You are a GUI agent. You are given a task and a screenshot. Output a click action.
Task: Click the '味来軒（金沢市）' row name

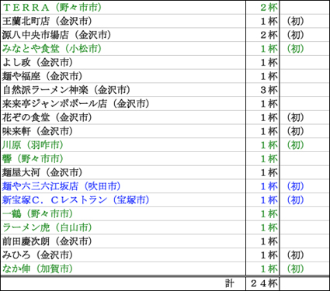(37, 131)
